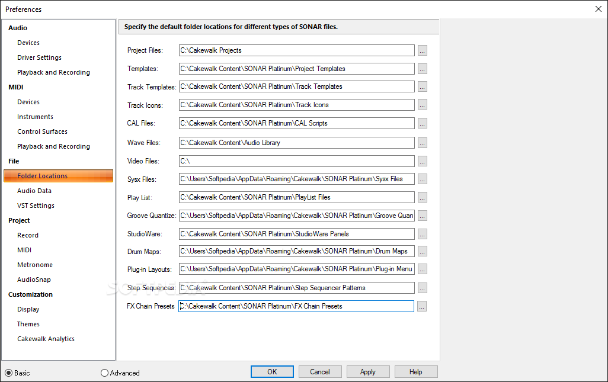Open Metronome settings page

click(x=35, y=265)
